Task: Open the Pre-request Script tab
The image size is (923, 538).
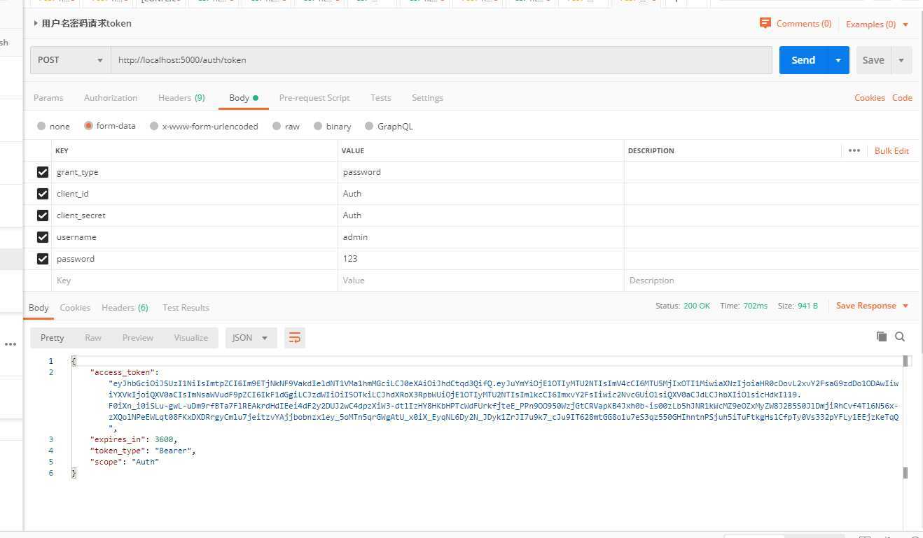Action: tap(314, 98)
